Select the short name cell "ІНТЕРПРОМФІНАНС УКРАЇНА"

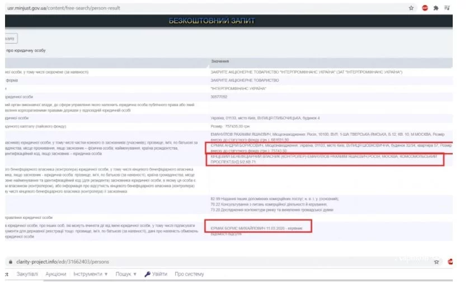238,88
